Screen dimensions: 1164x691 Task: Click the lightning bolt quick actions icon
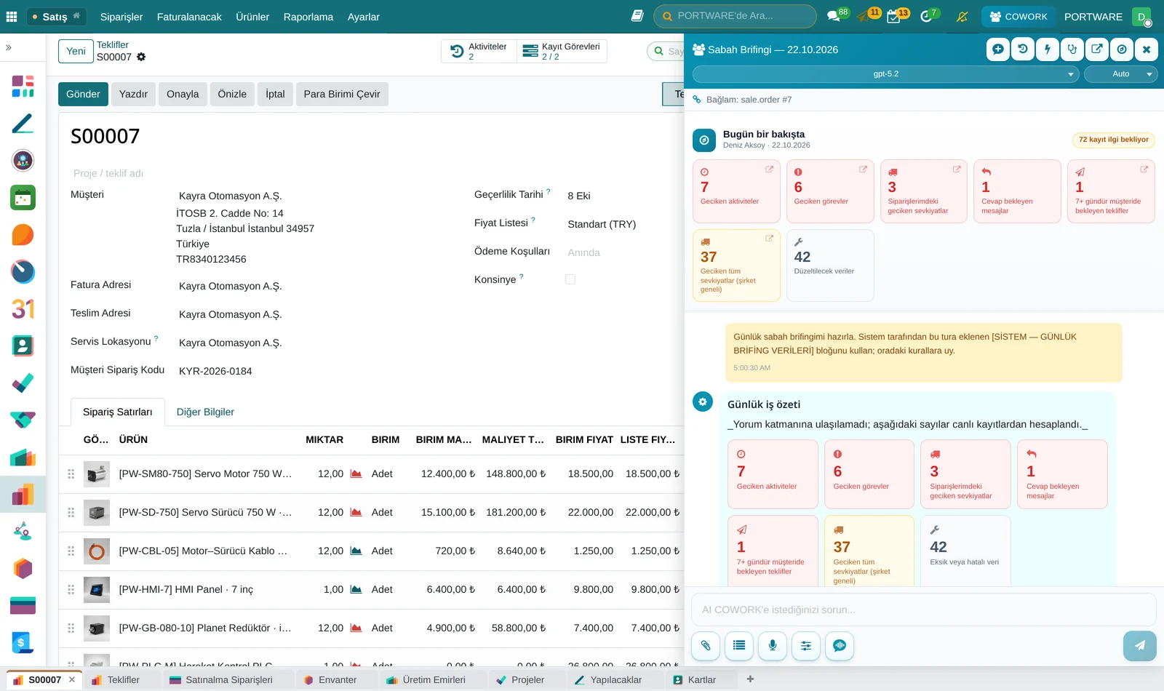(x=1048, y=49)
